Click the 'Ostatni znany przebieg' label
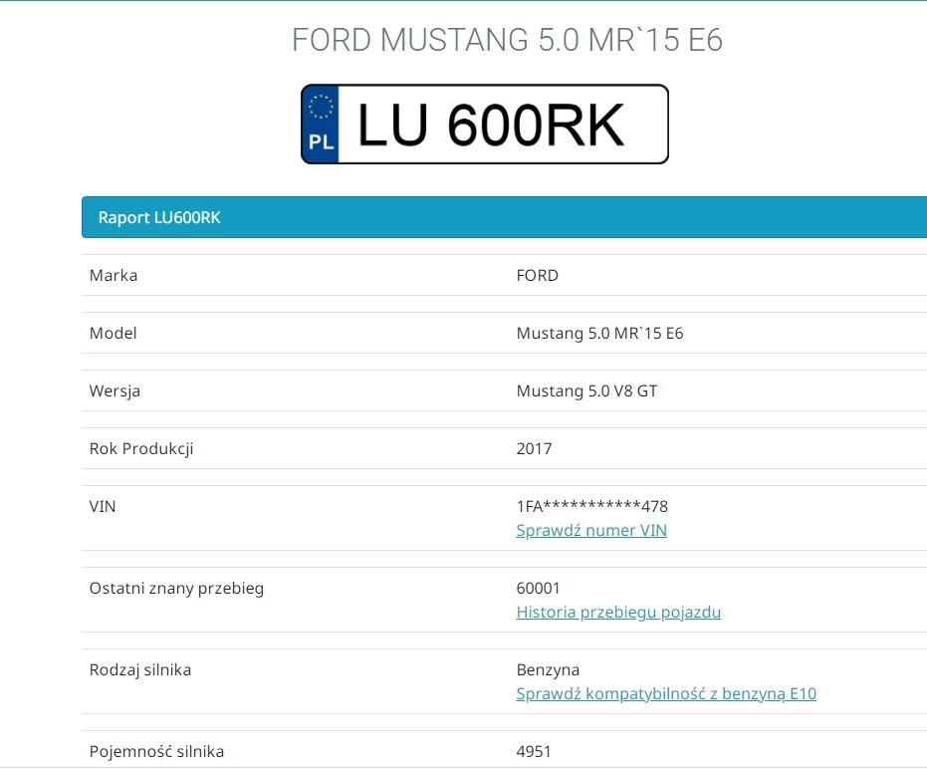The height and width of the screenshot is (769, 927). (x=176, y=589)
